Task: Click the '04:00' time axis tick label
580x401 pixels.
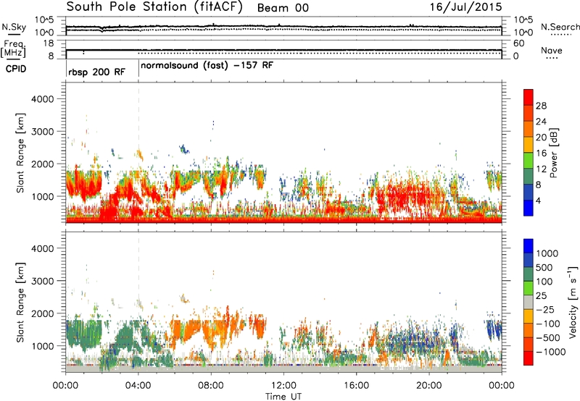Action: coord(138,386)
